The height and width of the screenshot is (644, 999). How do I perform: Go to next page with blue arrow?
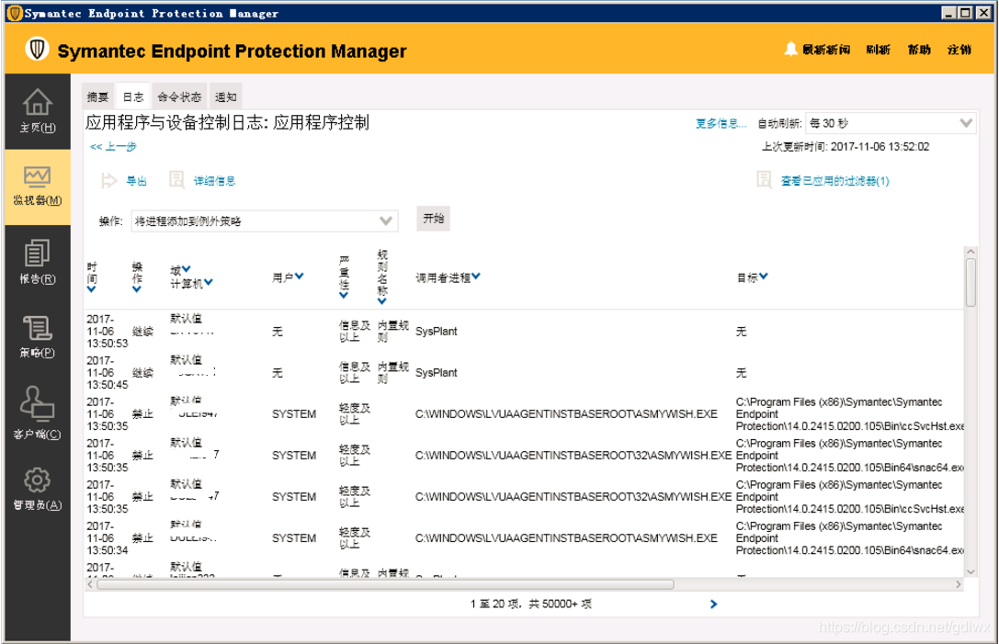[713, 604]
